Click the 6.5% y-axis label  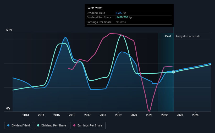[9, 30]
